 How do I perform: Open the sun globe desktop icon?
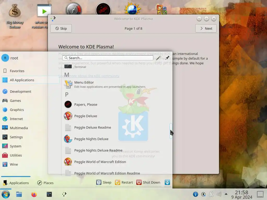point(132,9)
